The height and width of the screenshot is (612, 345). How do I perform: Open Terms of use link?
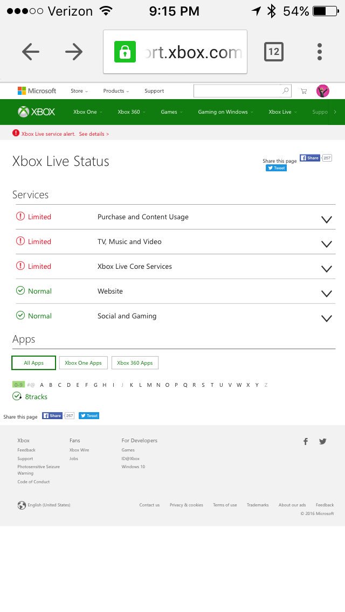pos(225,505)
